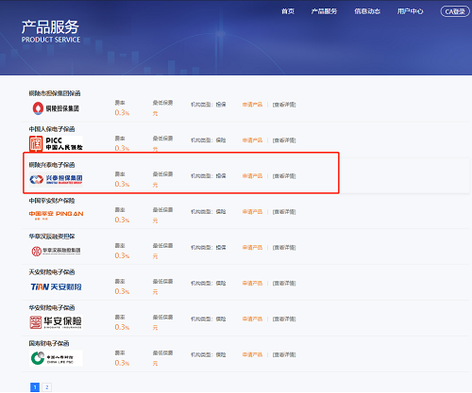The height and width of the screenshot is (393, 472).
Task: Click the Huatai Hanchen guarantee logo
Action: [x=56, y=251]
